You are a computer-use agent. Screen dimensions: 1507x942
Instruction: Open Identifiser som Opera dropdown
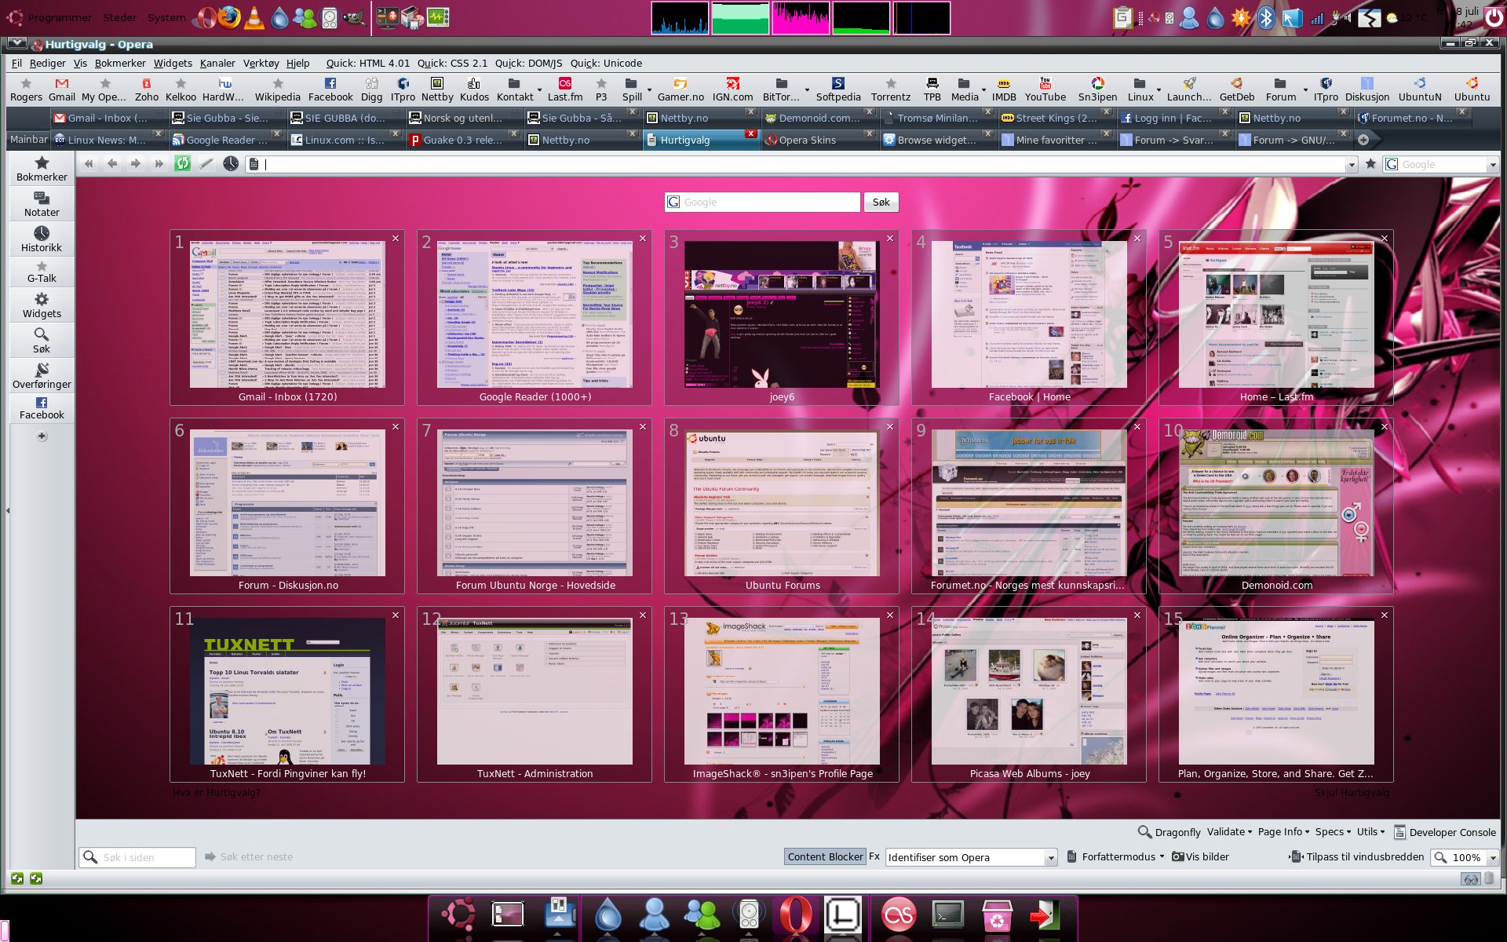(x=971, y=857)
